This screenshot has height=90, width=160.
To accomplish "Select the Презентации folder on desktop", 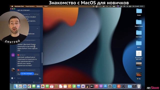I will point(139,23).
